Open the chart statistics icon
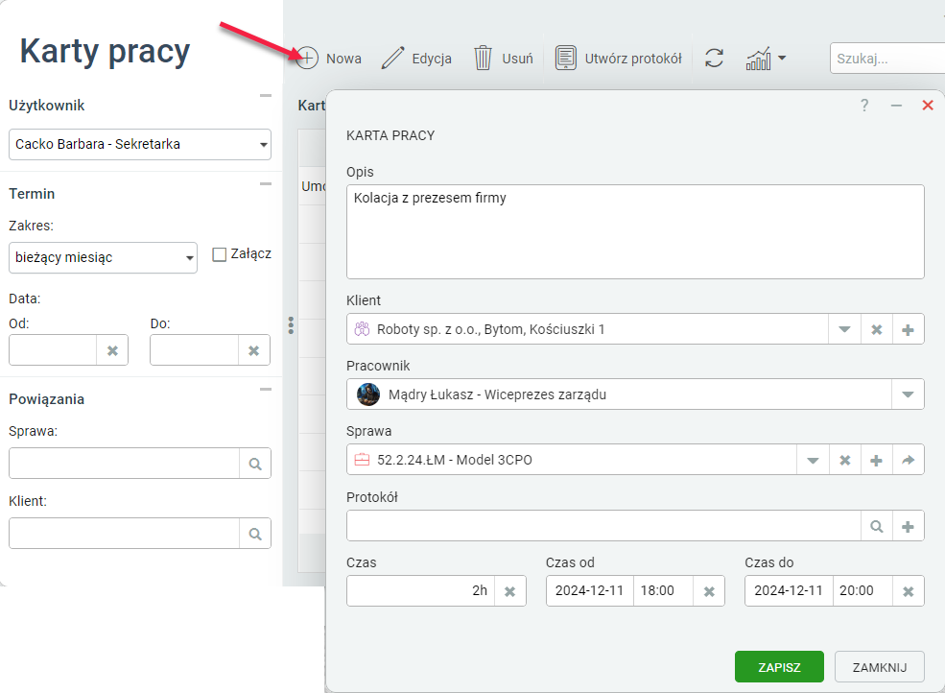 pyautogui.click(x=759, y=59)
